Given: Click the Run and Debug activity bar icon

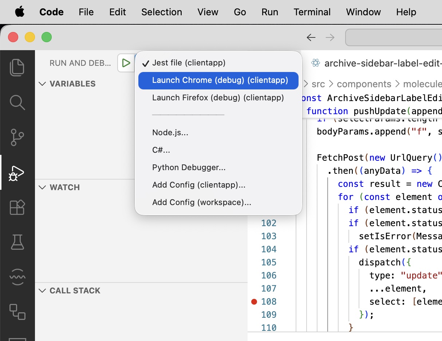Looking at the screenshot, I should [x=17, y=173].
